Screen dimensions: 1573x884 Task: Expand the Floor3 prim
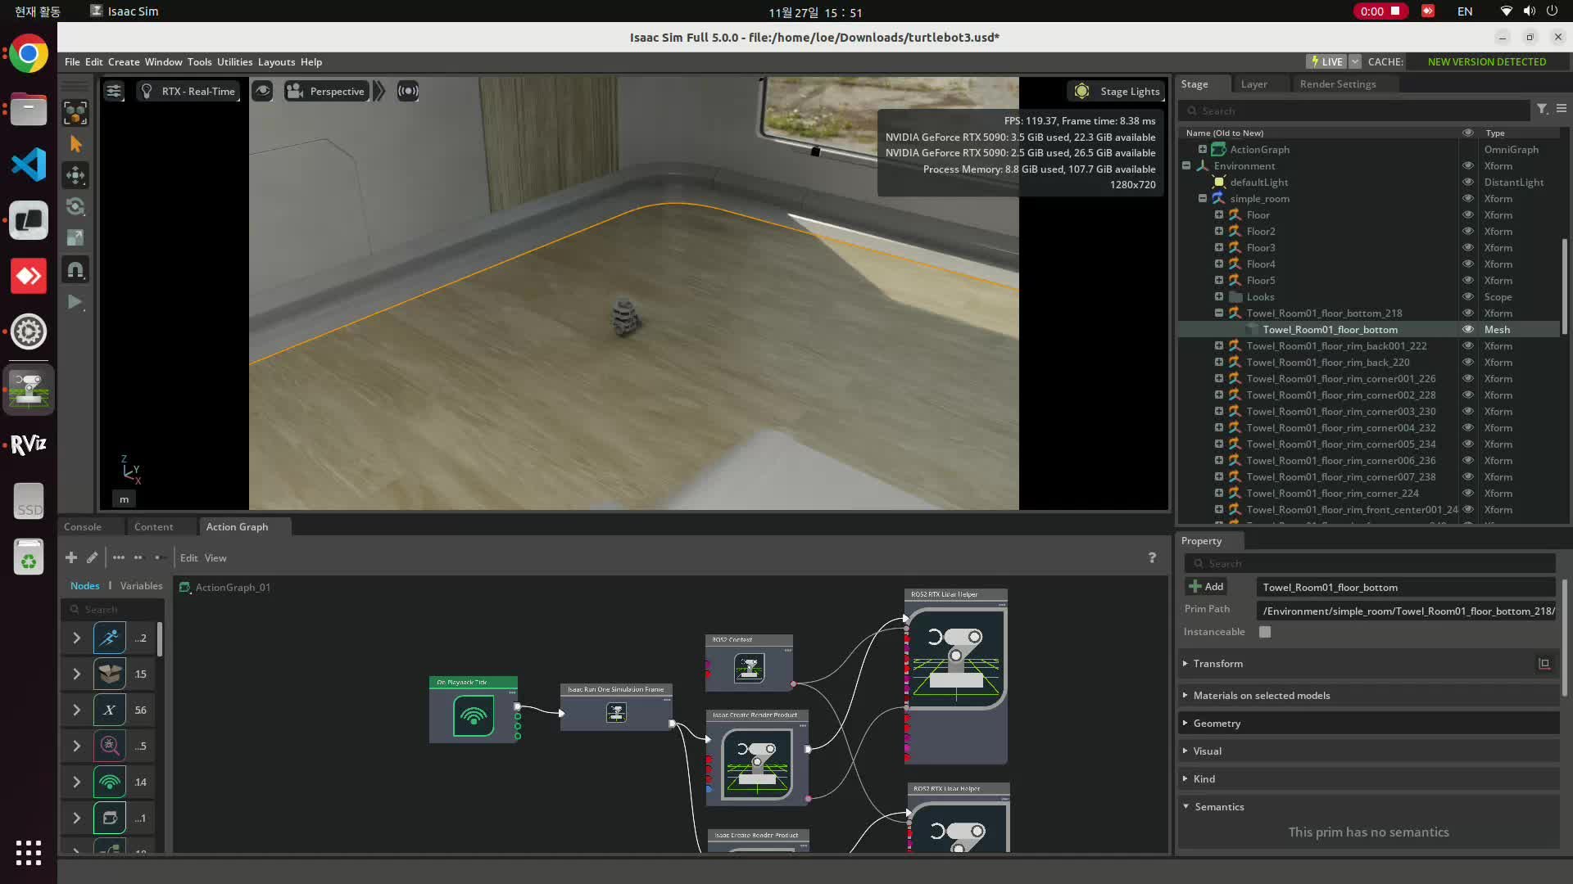click(x=1219, y=247)
